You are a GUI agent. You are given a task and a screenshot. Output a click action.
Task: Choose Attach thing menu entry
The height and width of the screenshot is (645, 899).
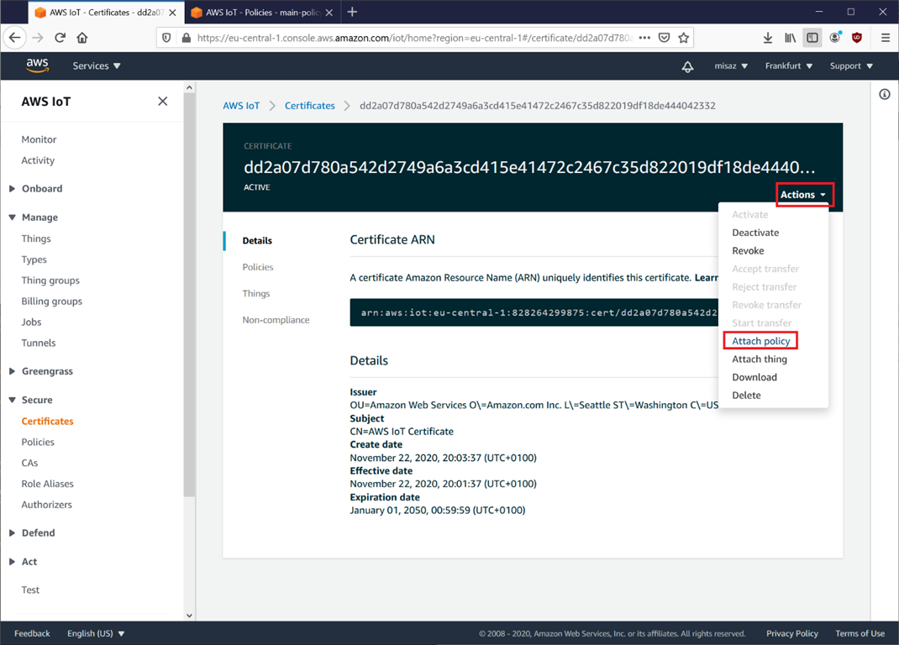pyautogui.click(x=759, y=359)
